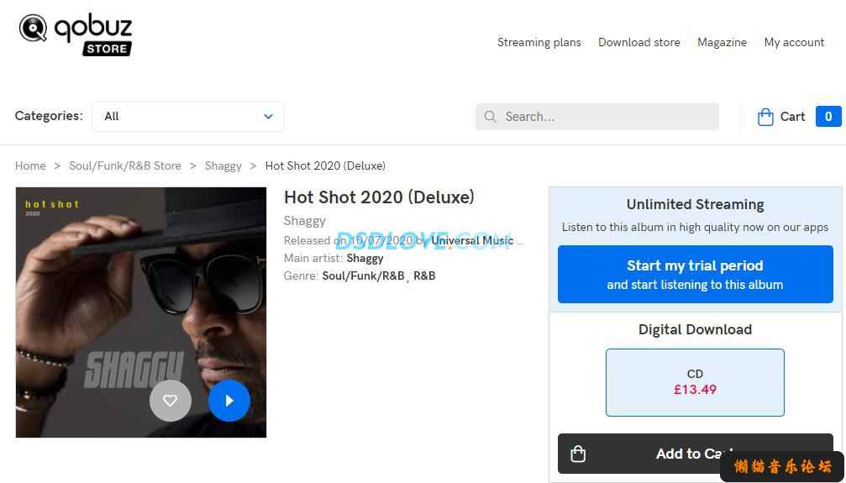Viewport: 846px width, 483px height.
Task: Open My account menu item
Action: 794,42
